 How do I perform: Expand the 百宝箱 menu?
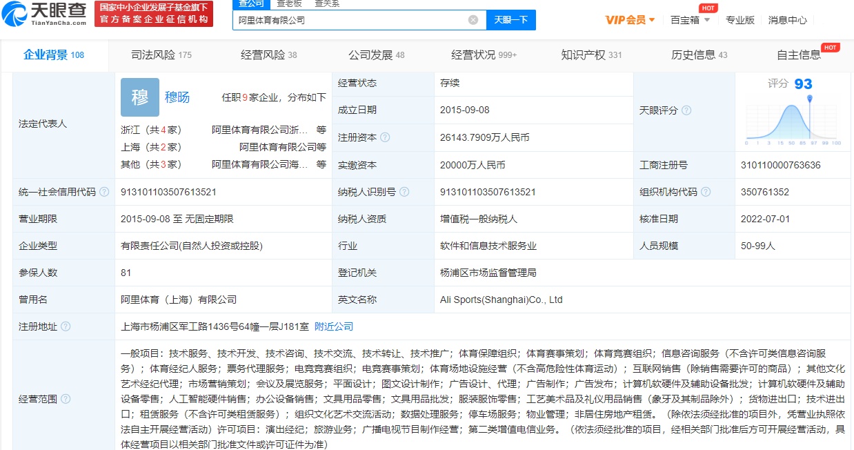pos(690,20)
